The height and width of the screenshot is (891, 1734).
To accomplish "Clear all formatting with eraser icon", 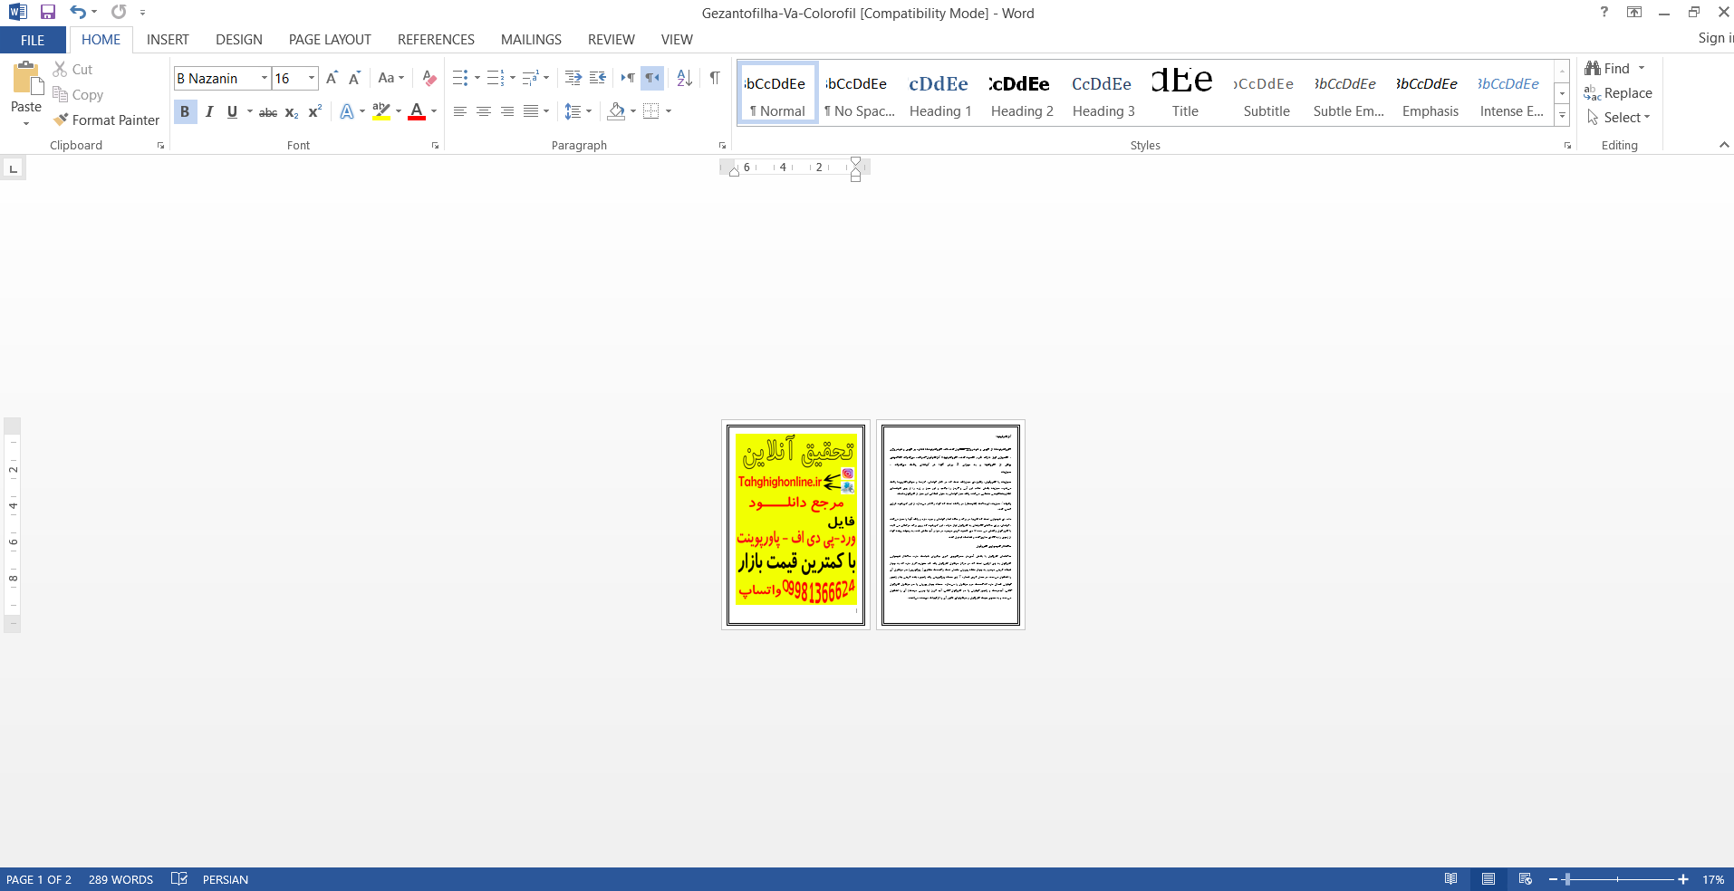I will point(429,78).
